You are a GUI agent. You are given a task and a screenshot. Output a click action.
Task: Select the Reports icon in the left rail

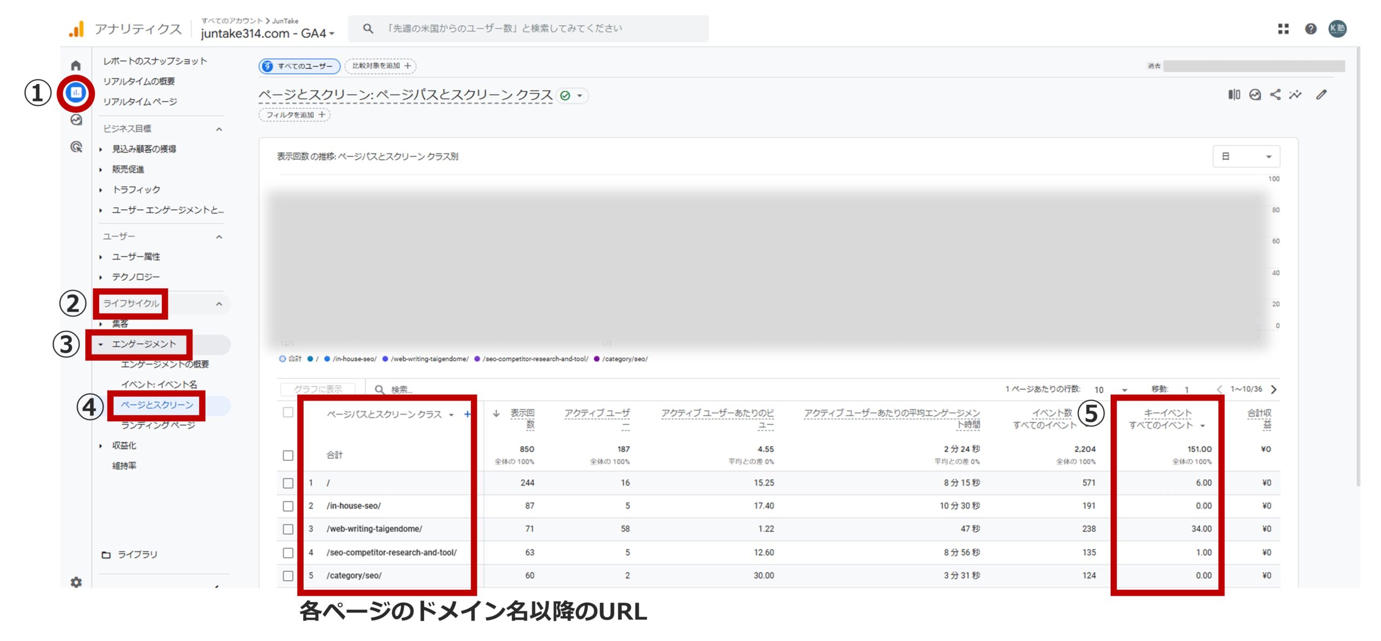[77, 93]
